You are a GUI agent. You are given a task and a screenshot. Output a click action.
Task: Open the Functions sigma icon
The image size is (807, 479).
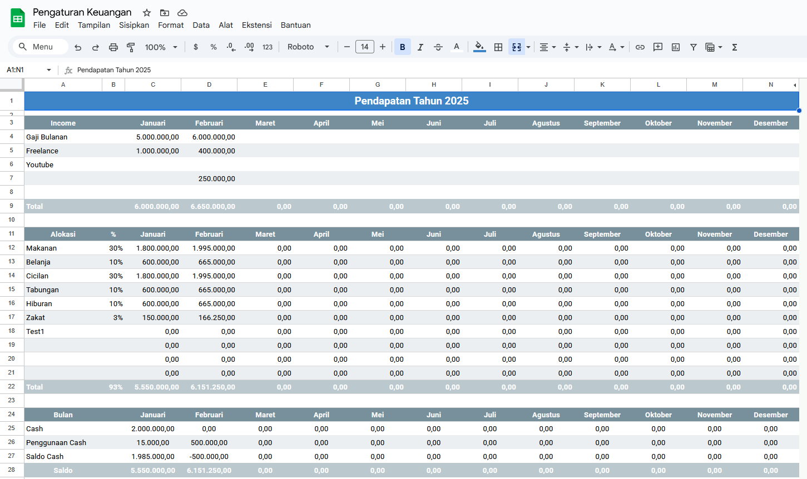[735, 47]
